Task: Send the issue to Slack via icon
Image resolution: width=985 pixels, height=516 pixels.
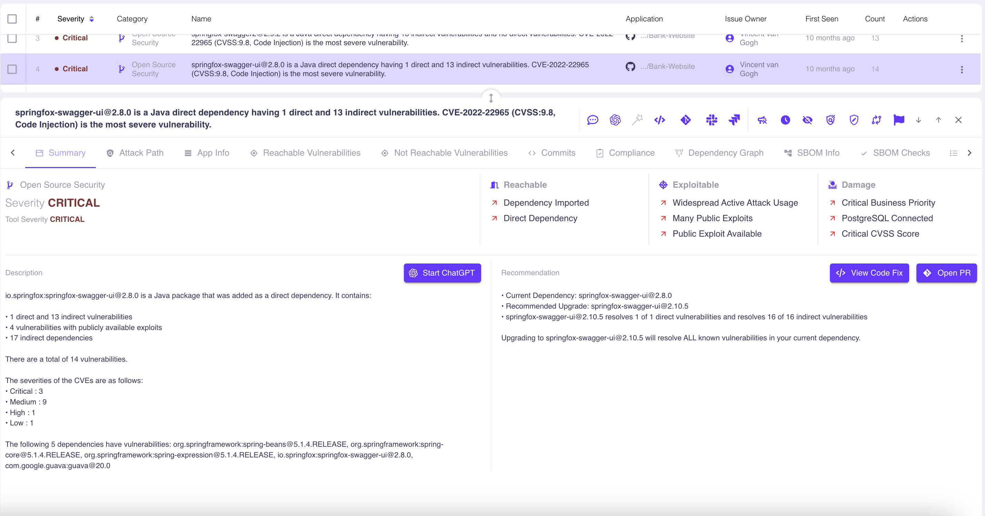Action: pos(711,120)
